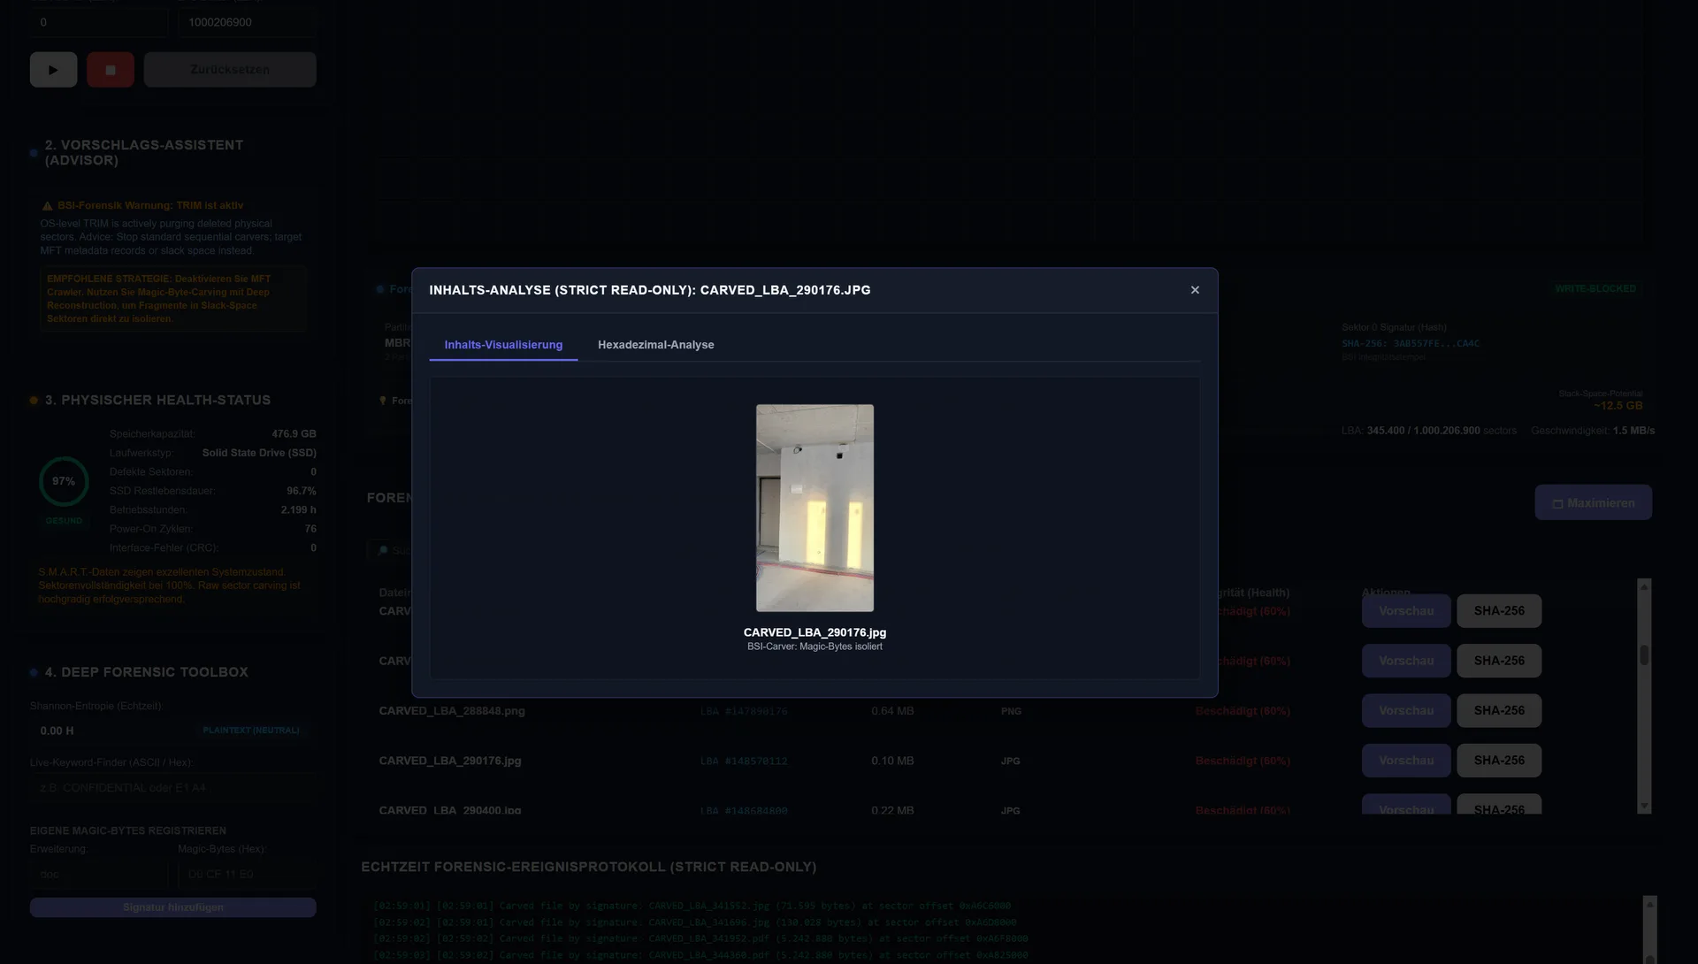Click the log line for CARVED_LBA_341952.pdf

click(700, 938)
